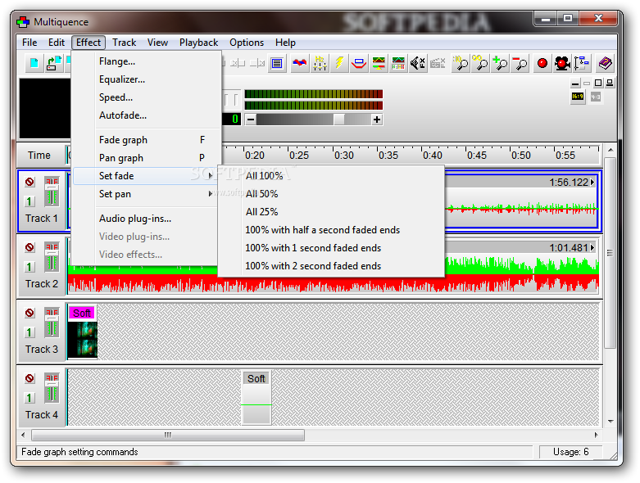Viewport: 640px width, 483px height.
Task: Undock the video preview panel icon
Action: (610, 84)
